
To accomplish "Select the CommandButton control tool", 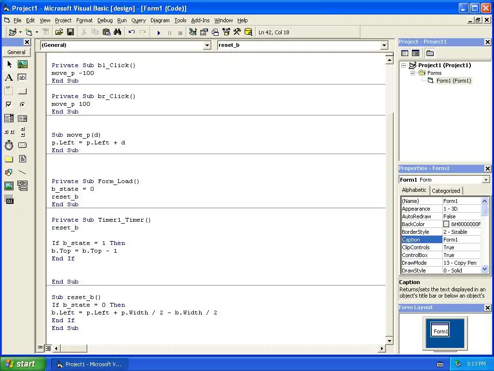I will point(22,91).
